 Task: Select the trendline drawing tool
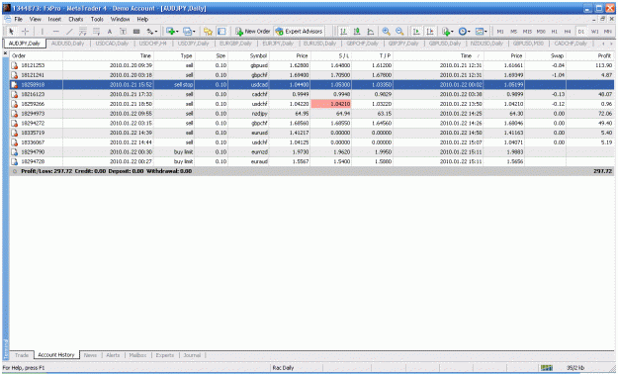coord(69,32)
